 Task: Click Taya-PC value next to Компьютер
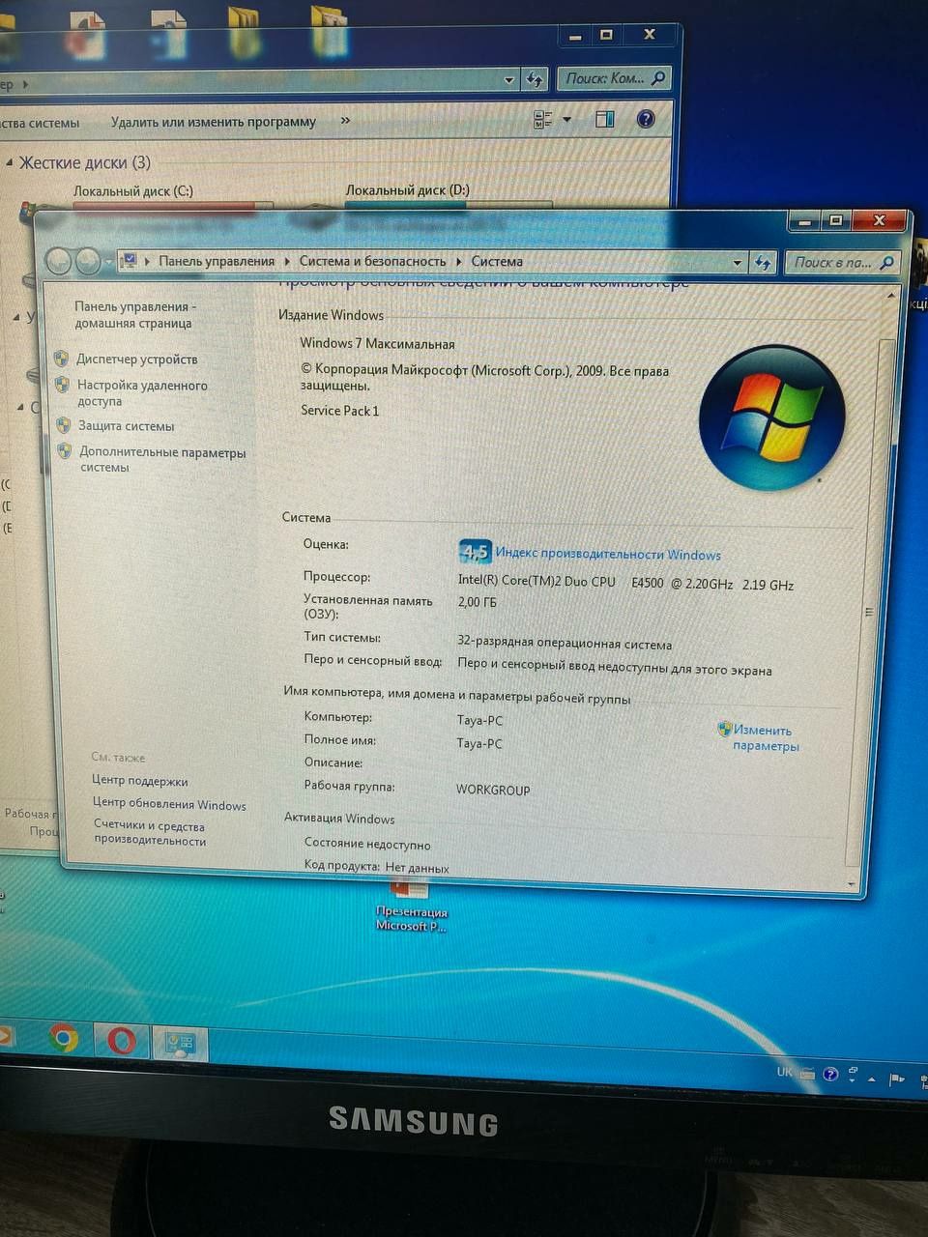click(x=479, y=721)
